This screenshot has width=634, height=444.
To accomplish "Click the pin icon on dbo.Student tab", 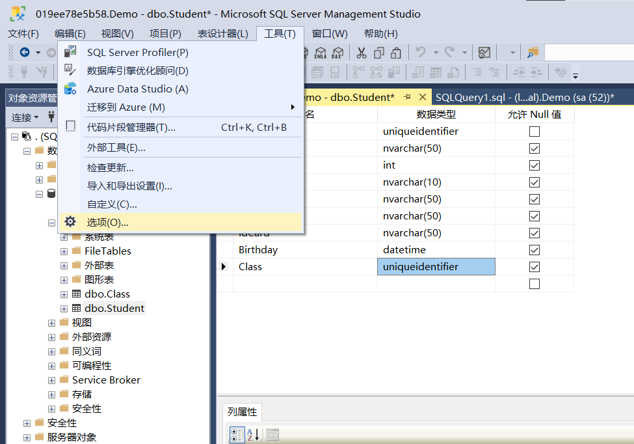I will 407,97.
